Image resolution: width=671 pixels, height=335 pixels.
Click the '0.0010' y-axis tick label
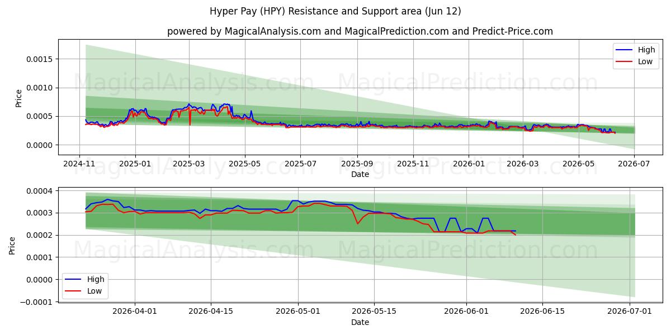41,88
